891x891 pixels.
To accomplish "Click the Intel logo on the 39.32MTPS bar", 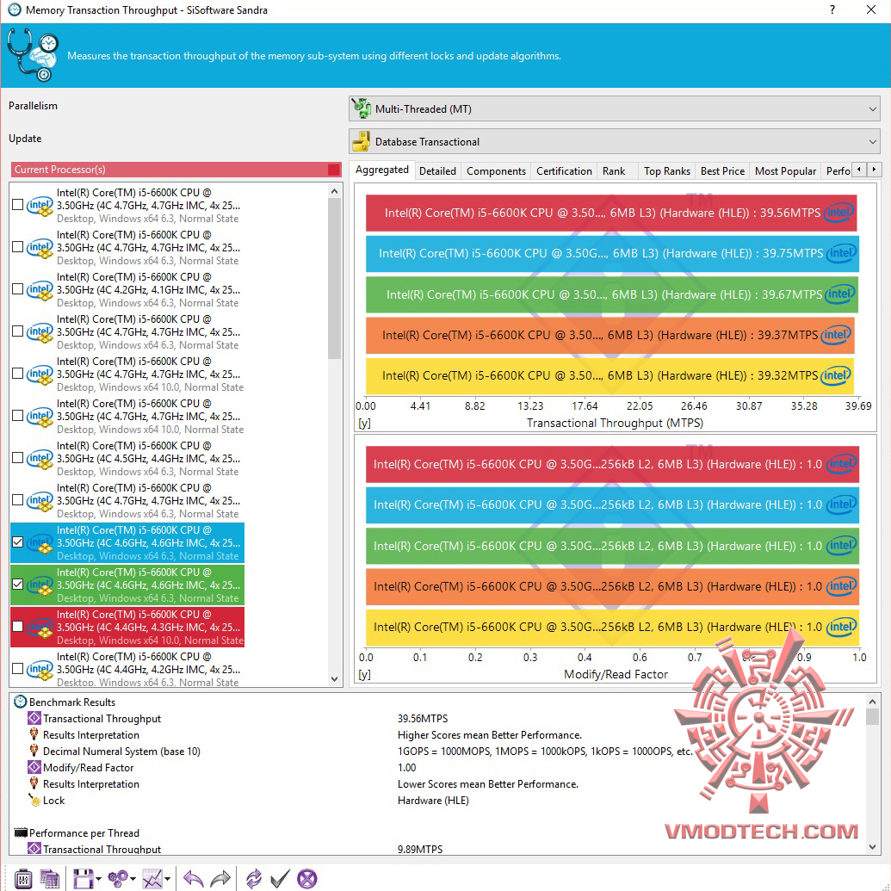I will click(x=835, y=375).
